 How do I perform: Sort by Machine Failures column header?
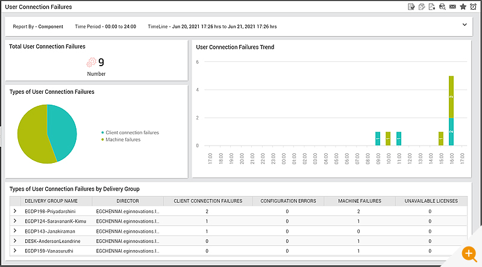click(360, 201)
